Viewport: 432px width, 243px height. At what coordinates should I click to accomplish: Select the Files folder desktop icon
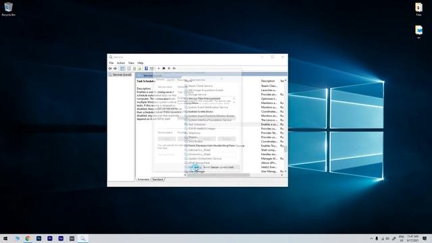click(x=418, y=9)
